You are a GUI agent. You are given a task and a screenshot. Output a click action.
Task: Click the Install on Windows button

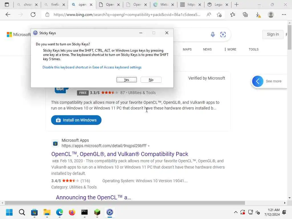tap(76, 120)
